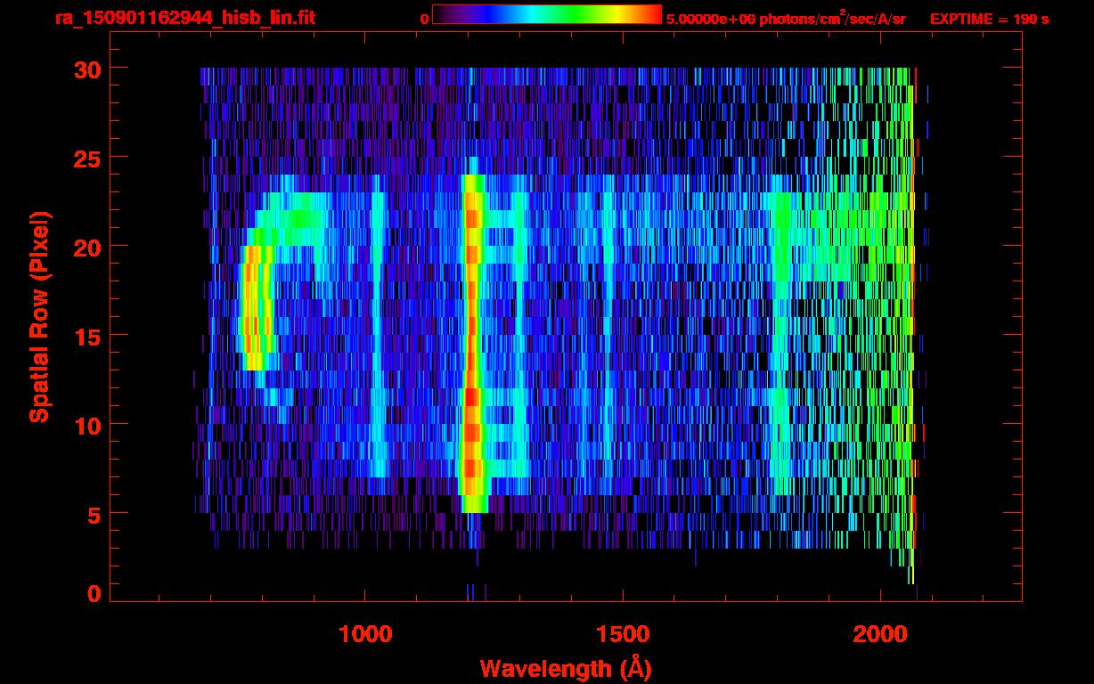The image size is (1094, 684).
Task: Click the colorbar minimum 0 label
Action: (424, 19)
